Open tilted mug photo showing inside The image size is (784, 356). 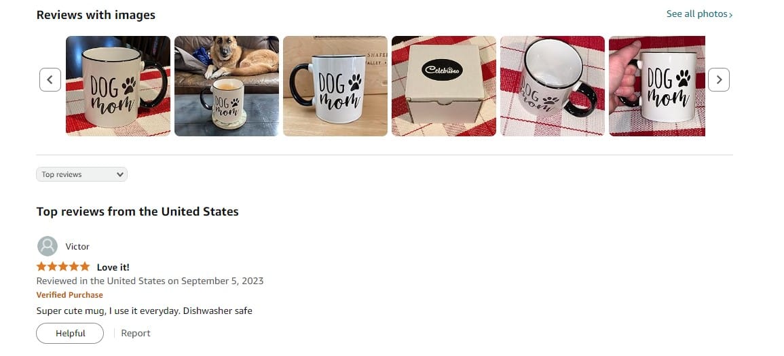point(553,86)
